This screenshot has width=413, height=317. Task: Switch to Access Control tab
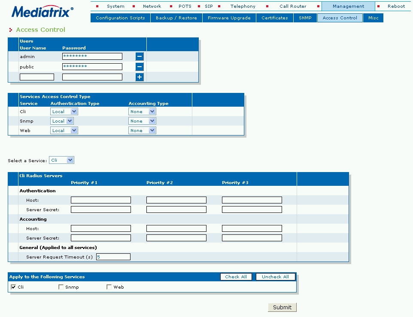[x=340, y=18]
